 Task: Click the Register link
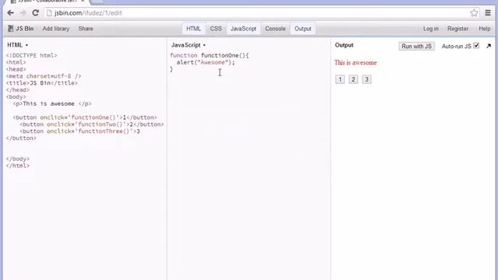coord(458,29)
